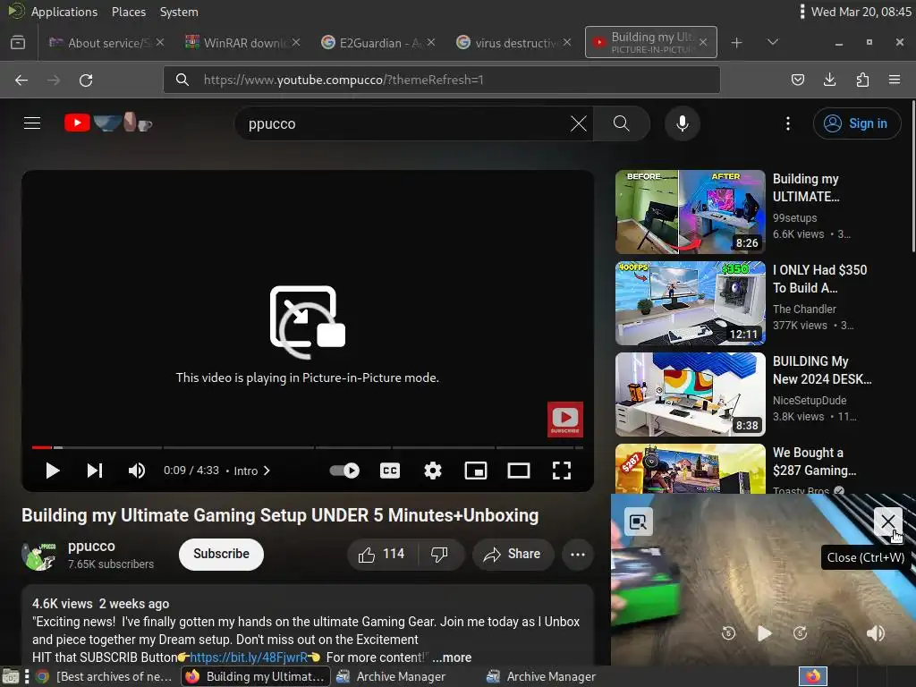Screen dimensions: 916x687
Task: Seek on the video progress bar
Action: pos(308,447)
